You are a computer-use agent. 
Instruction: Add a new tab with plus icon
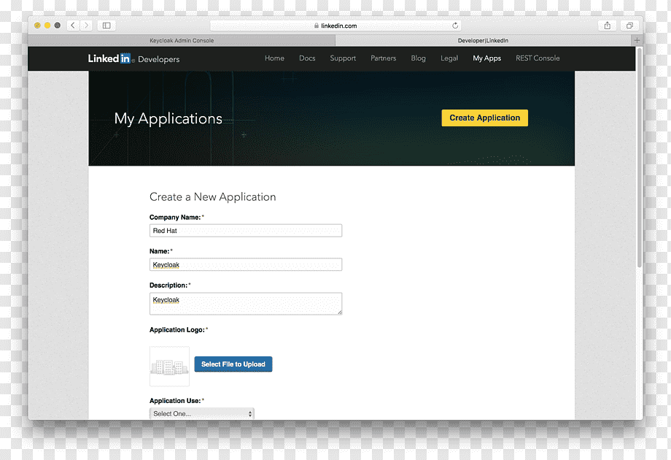coord(637,40)
